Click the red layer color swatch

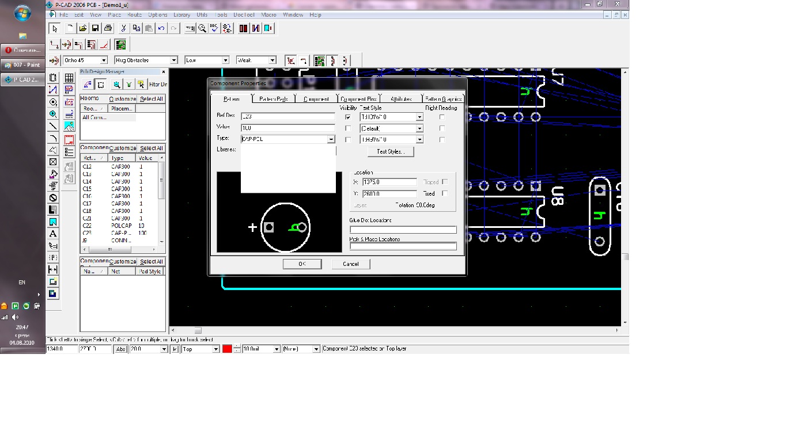point(227,349)
